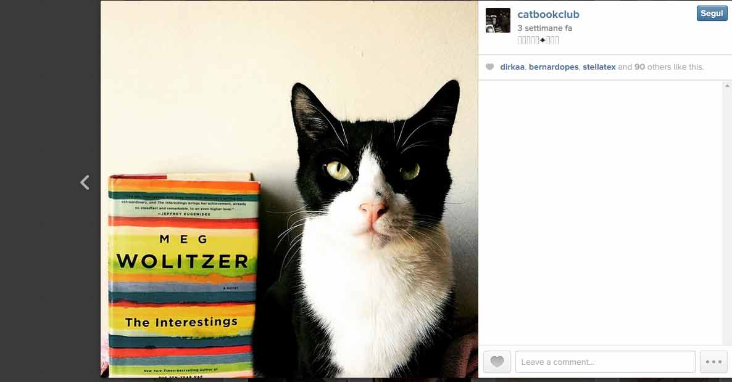The image size is (732, 382).
Task: Focus the 'Leave a comment...' field
Action: (x=605, y=362)
